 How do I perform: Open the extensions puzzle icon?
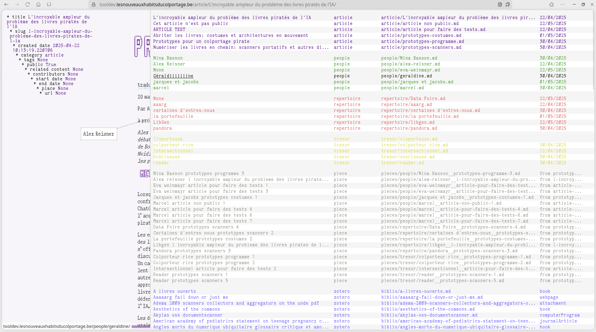(551, 4)
